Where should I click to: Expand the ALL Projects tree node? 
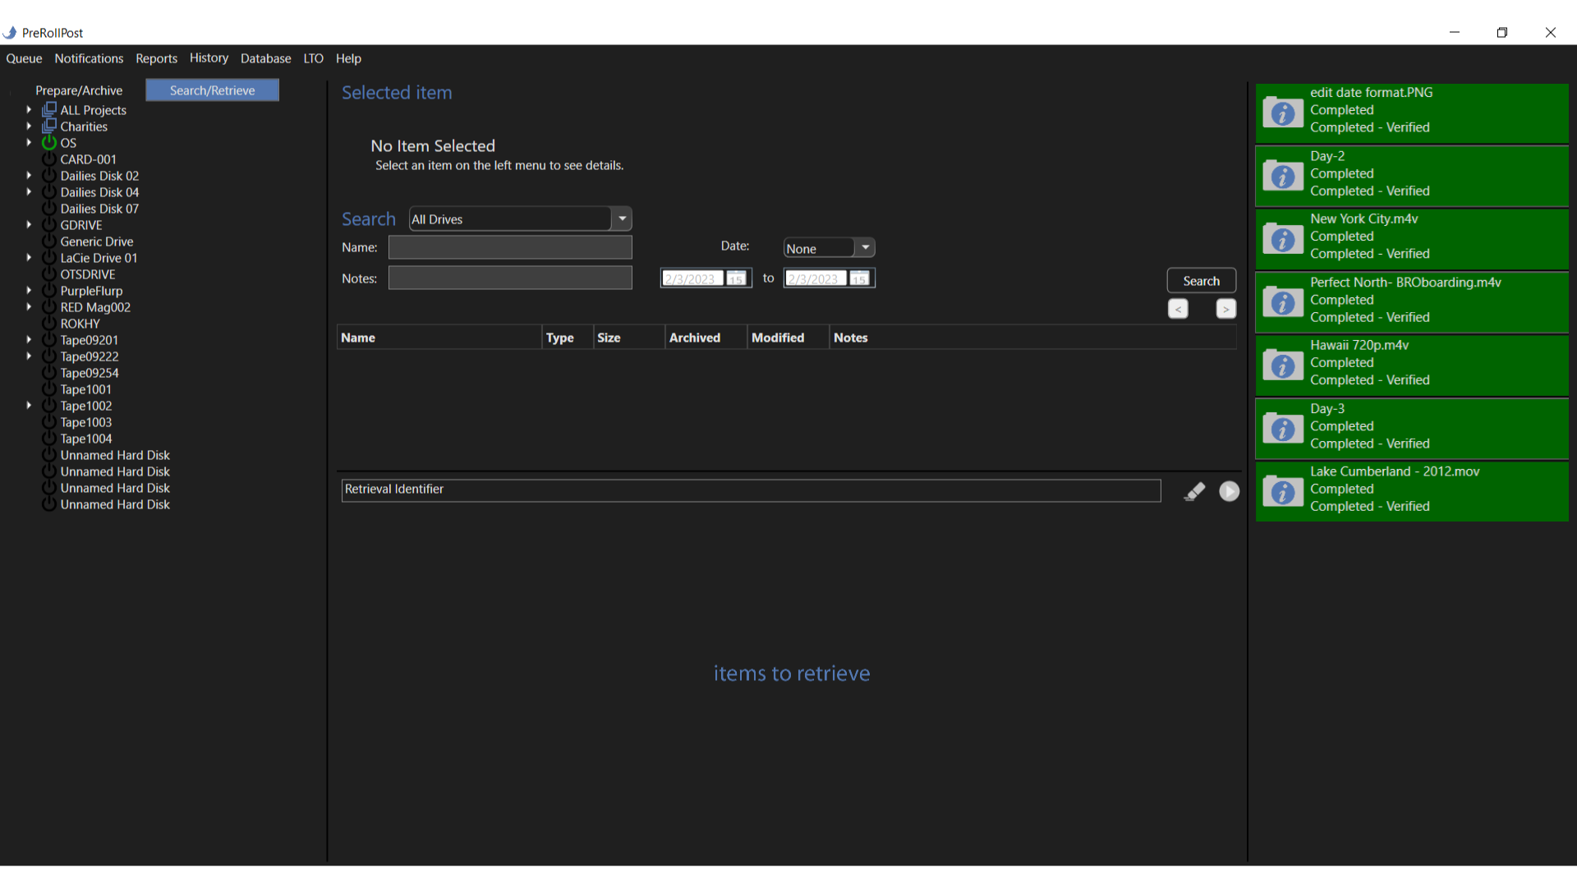[x=29, y=109]
